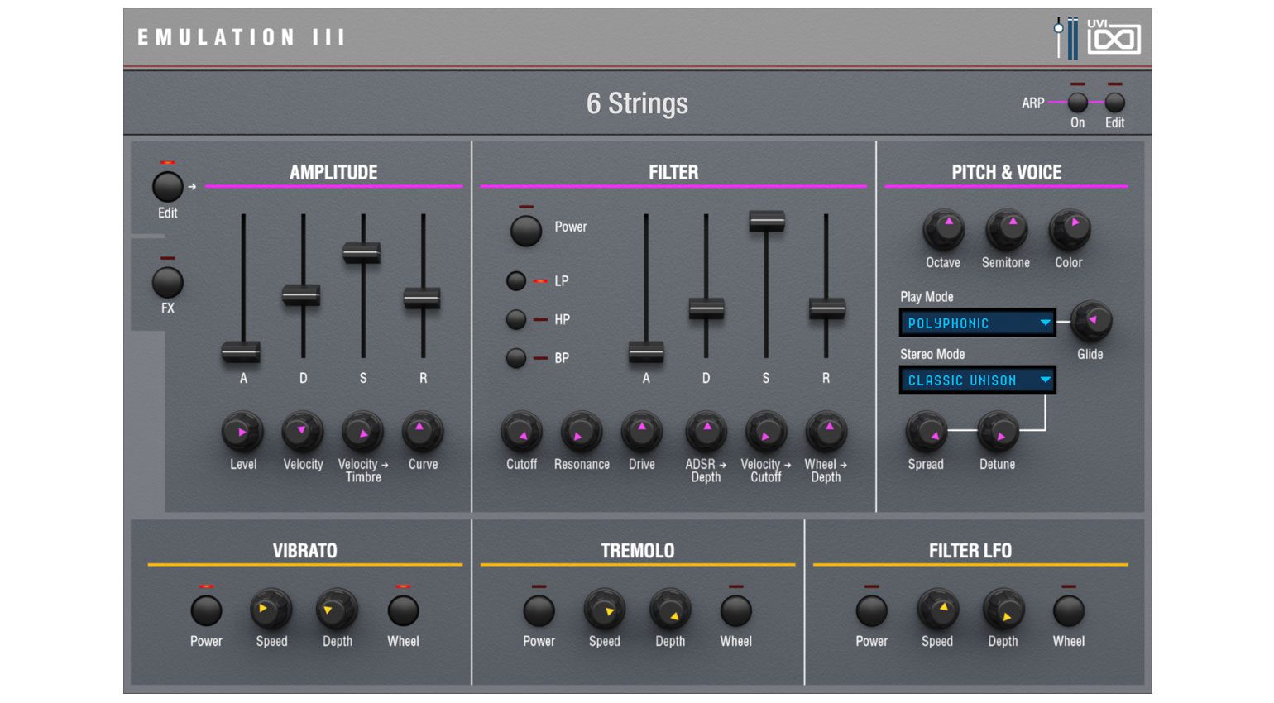Click the Filter Sustain slider handle
1274x703 pixels.
767,220
